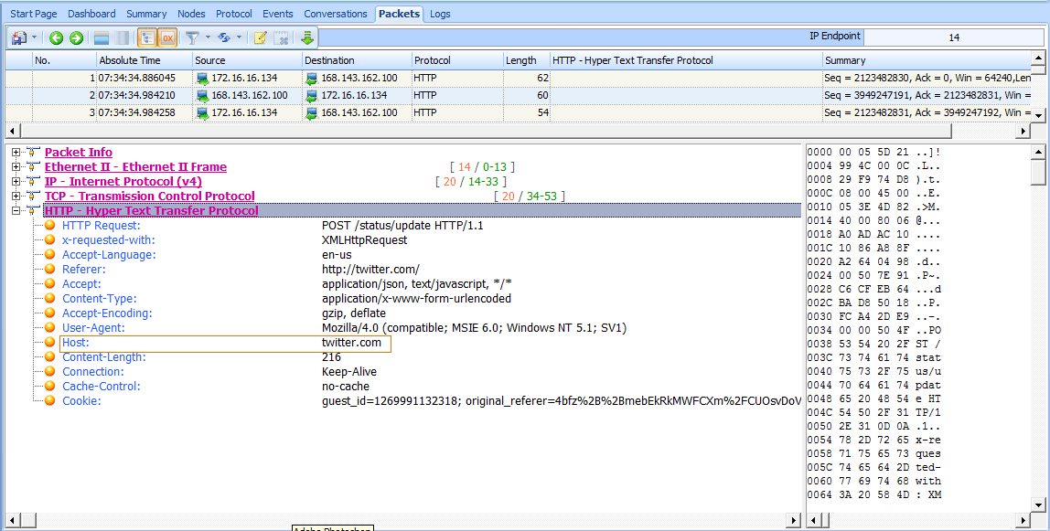
Task: Select the User-Agent field row
Action: click(x=345, y=328)
